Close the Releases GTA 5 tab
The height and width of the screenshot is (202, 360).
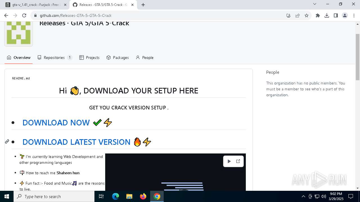click(x=132, y=5)
